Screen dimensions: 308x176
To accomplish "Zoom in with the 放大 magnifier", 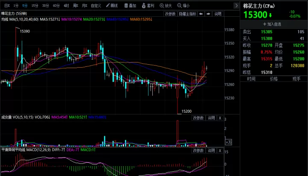I will (x=166, y=6).
